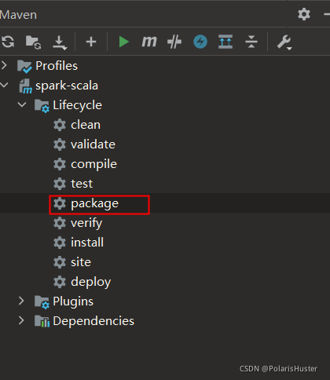
Task: Open Maven panel gear options
Action: tap(304, 14)
